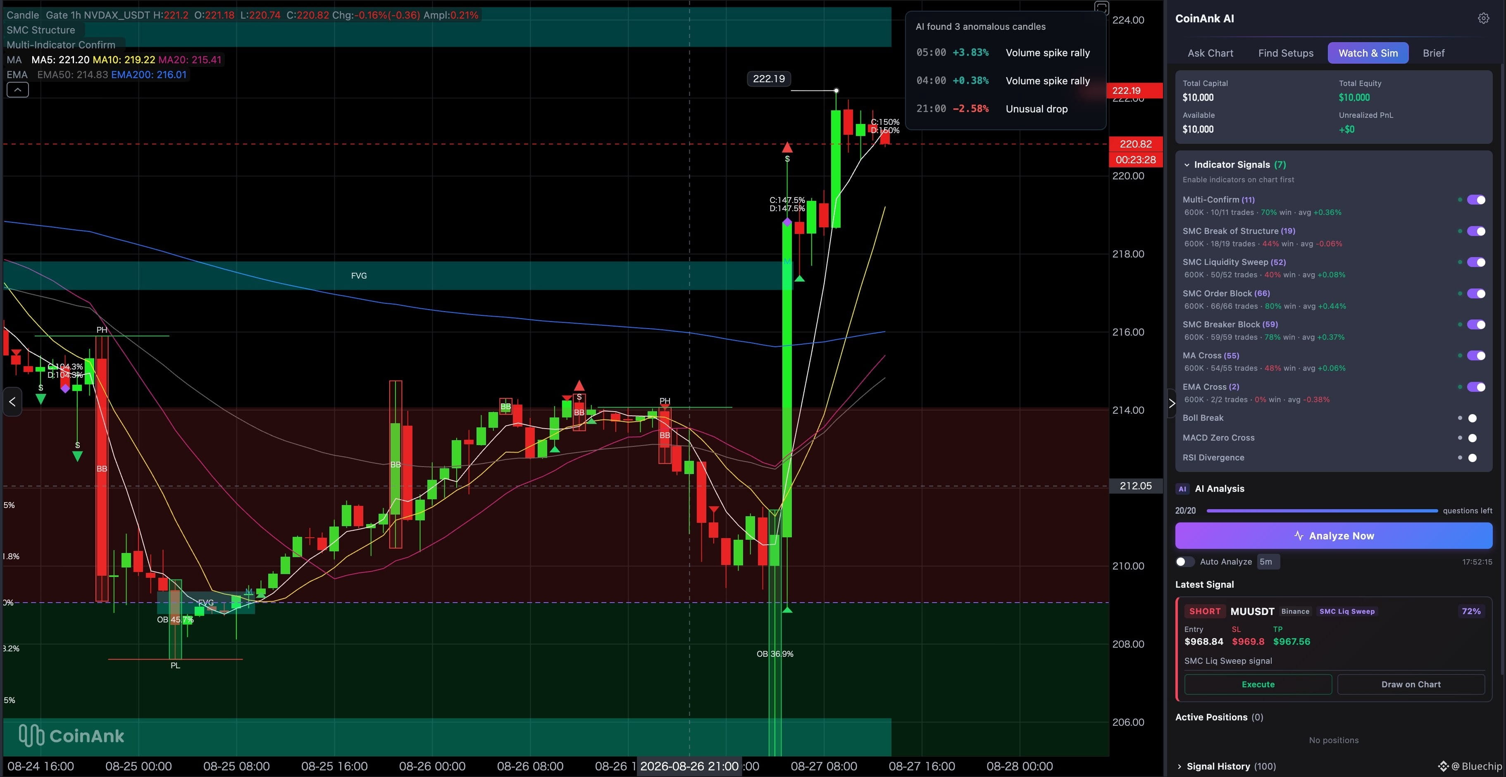
Task: Click the 2026-08-26 21:00 time axis label
Action: tap(689, 767)
